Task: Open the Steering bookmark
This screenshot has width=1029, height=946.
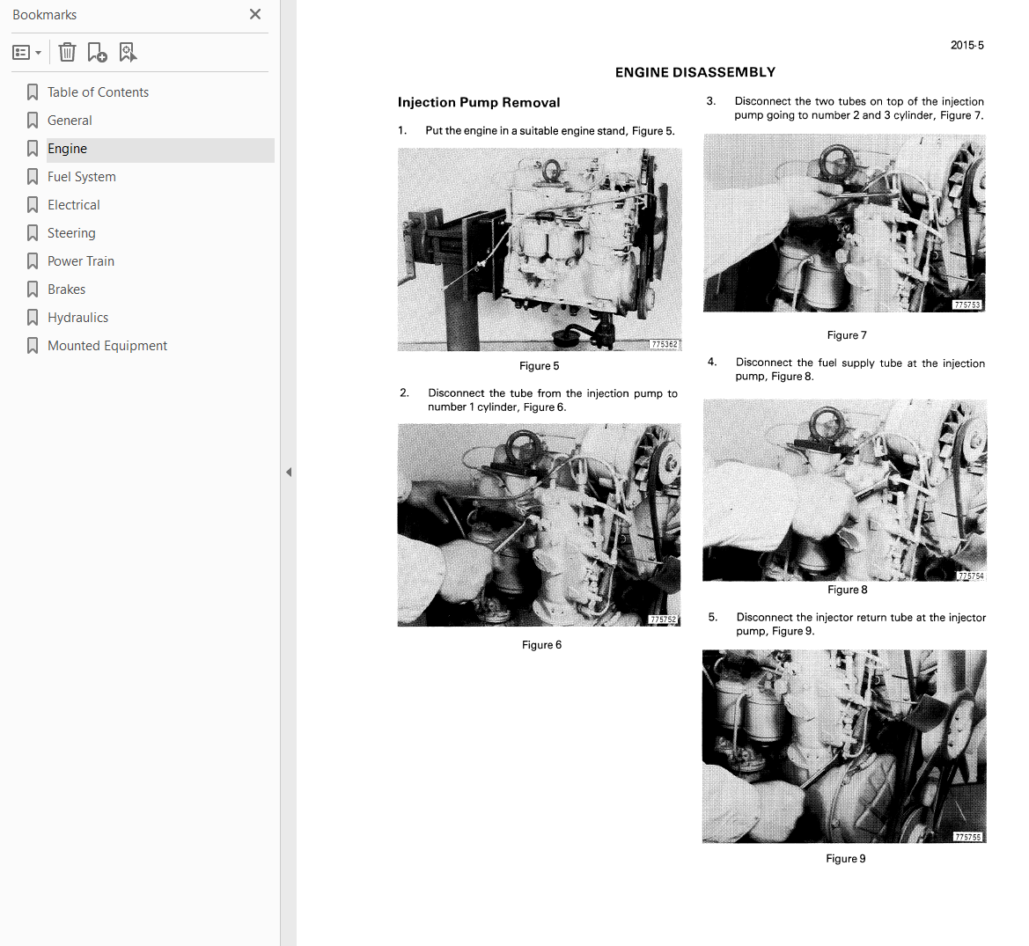Action: [71, 233]
